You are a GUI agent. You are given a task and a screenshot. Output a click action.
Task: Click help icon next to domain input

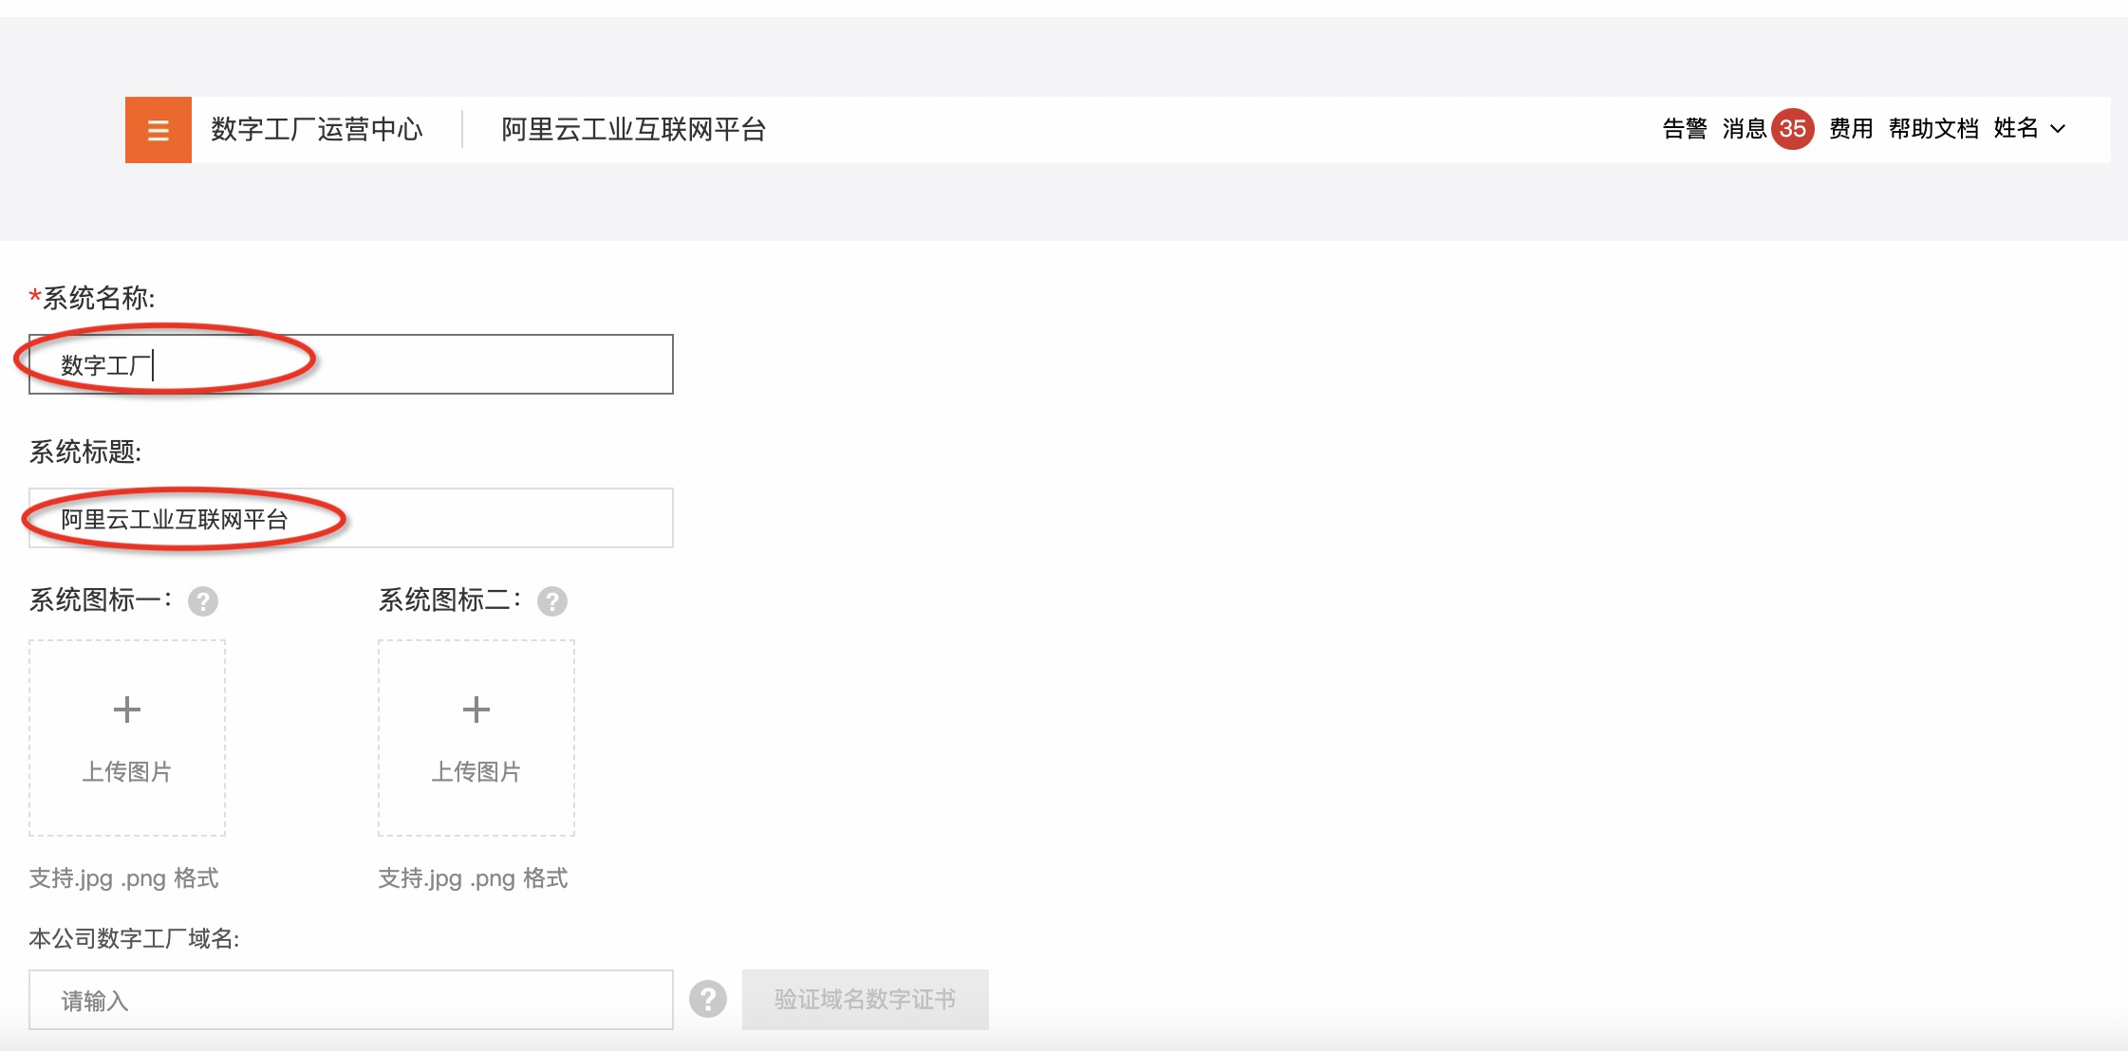708,999
